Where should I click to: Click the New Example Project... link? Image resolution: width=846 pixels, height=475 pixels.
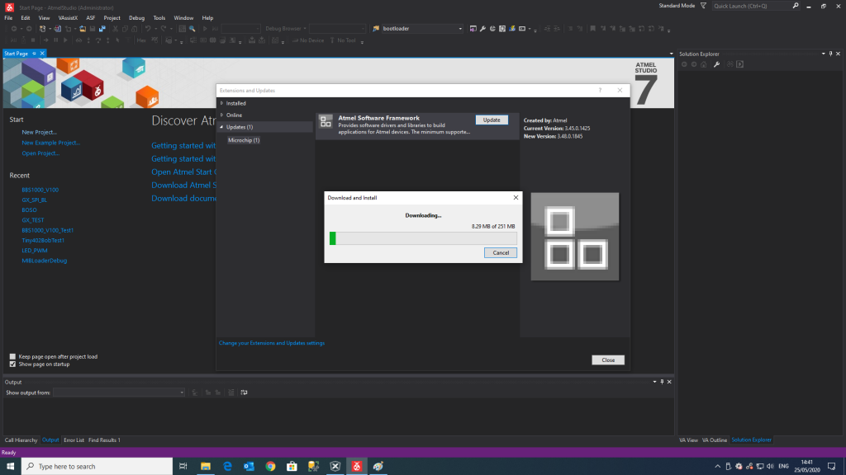pos(51,143)
